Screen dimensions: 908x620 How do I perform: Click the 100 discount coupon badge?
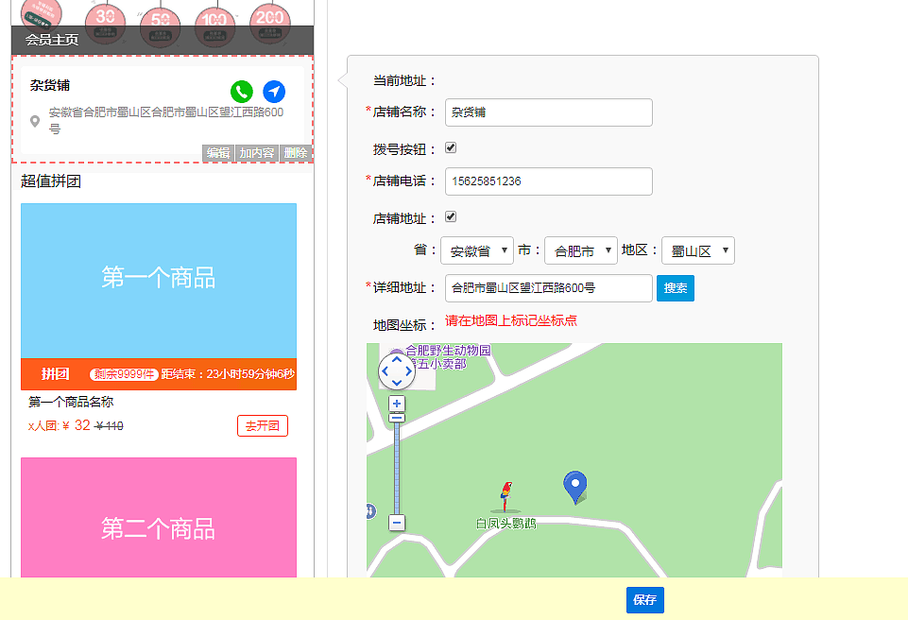214,19
